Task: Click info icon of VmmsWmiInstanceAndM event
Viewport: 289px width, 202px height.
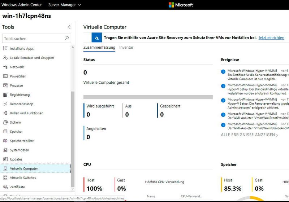Action: 223,125
